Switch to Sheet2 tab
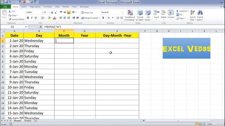Viewport: 225px width, 126px height. (x=28, y=121)
